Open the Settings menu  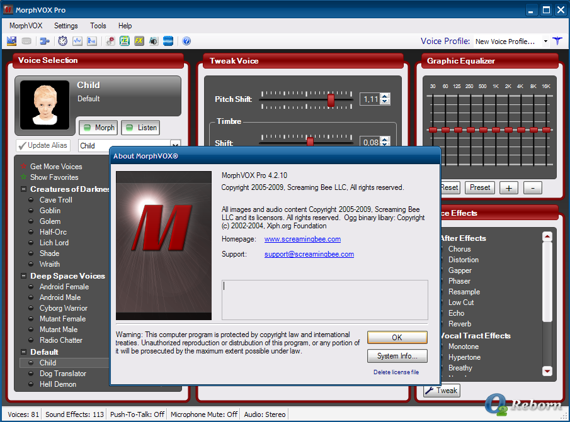[x=66, y=26]
